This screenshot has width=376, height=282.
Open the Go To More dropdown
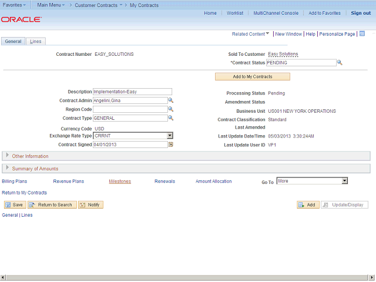pos(345,181)
